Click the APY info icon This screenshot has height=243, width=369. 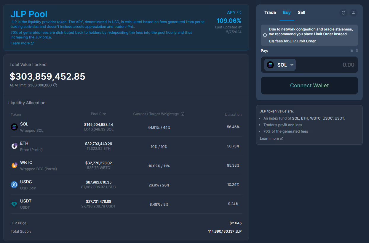pos(239,12)
